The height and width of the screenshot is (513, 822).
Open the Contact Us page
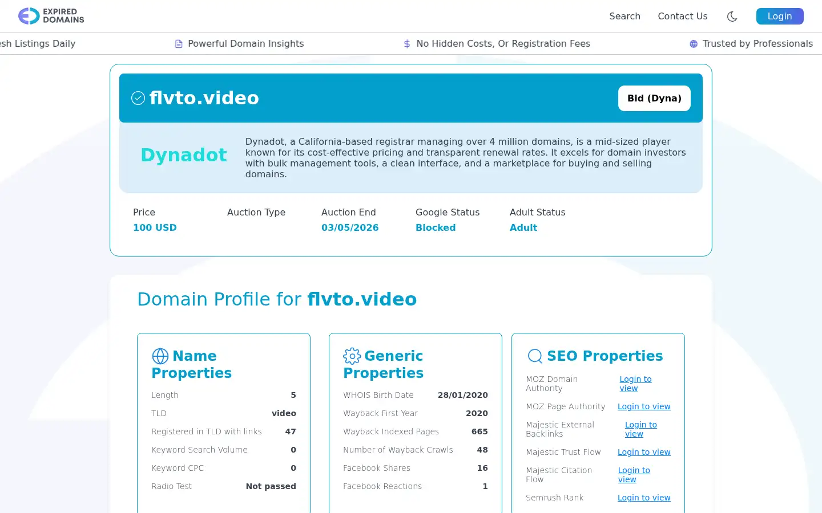tap(682, 16)
